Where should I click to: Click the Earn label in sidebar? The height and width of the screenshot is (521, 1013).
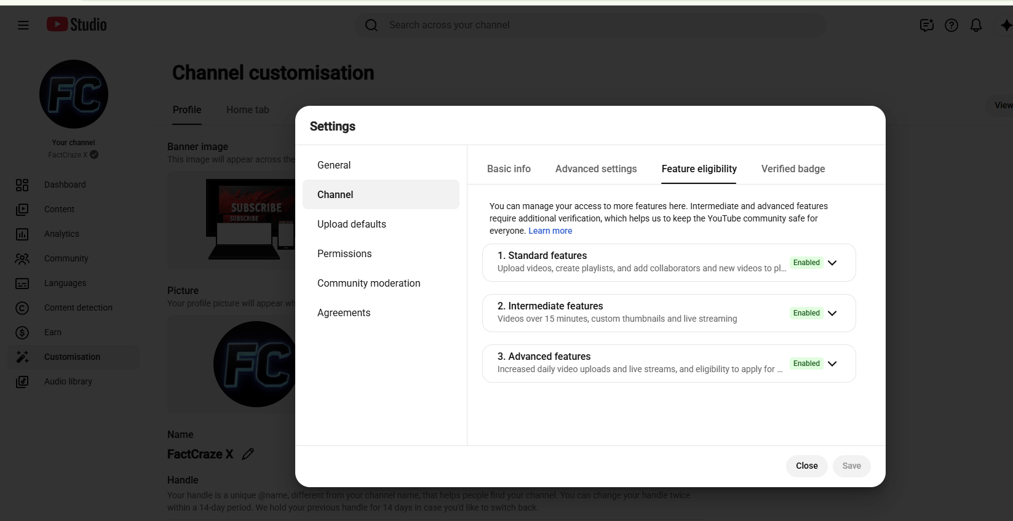(53, 332)
